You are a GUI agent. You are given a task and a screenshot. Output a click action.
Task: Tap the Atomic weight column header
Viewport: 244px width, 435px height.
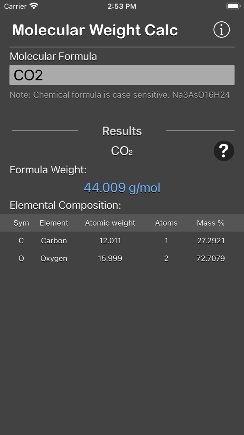click(110, 223)
